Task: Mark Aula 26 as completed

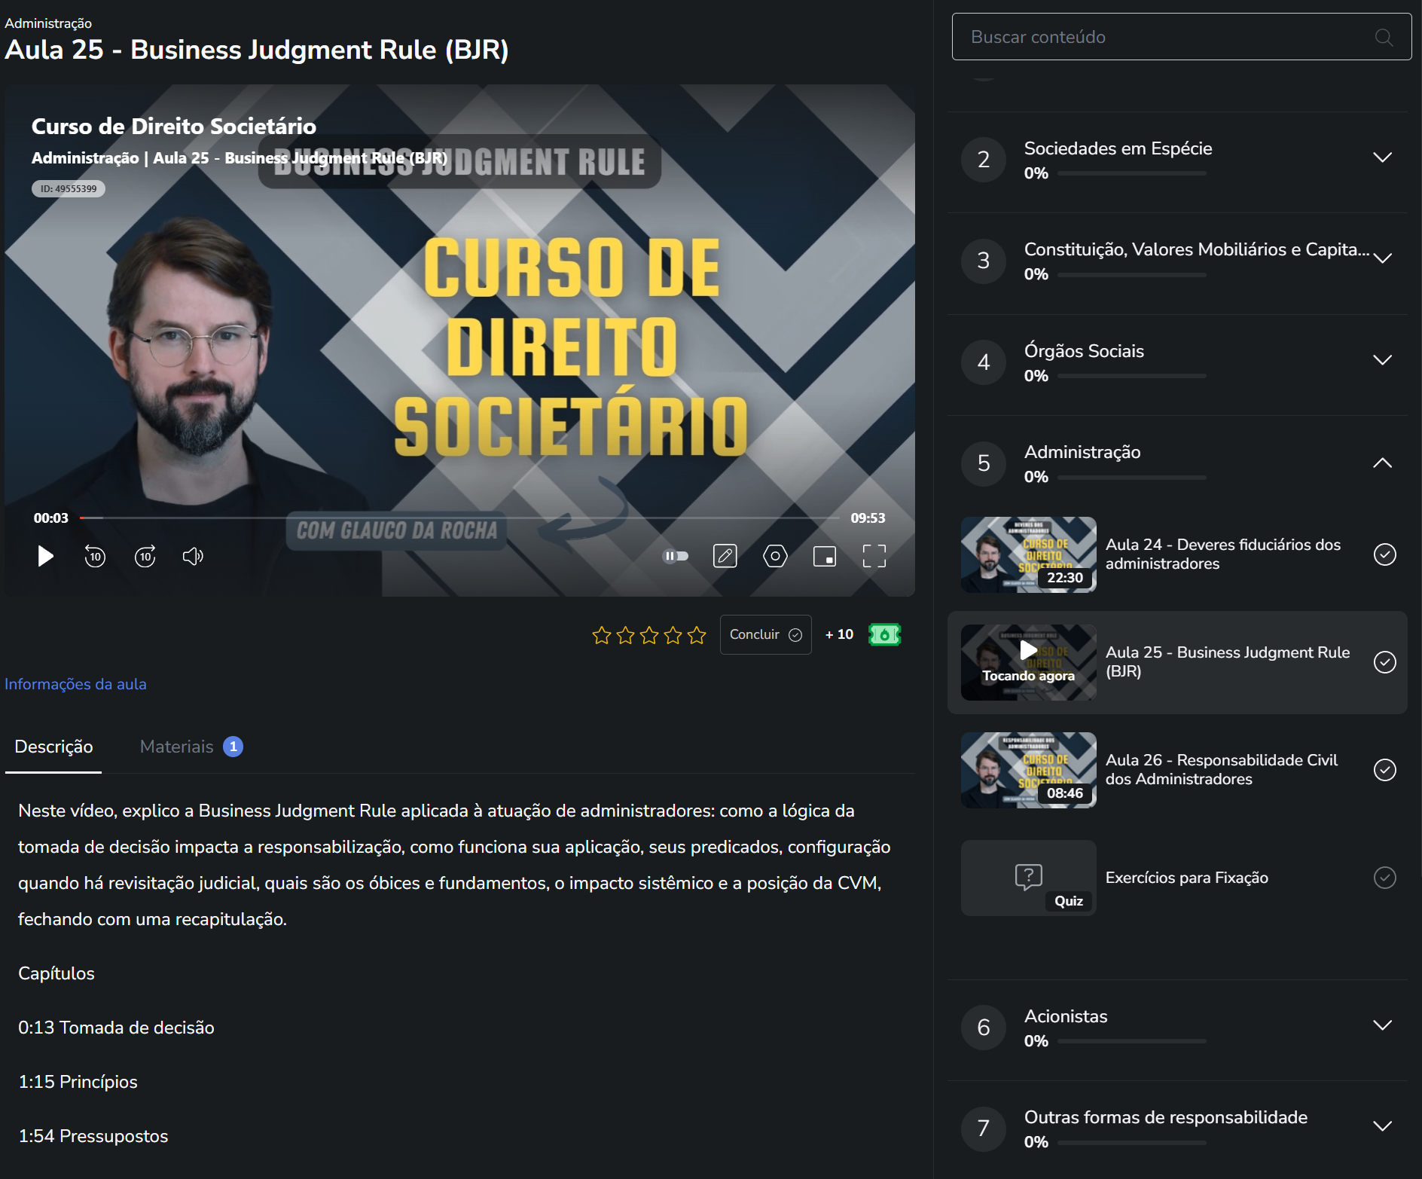Action: pyautogui.click(x=1385, y=770)
